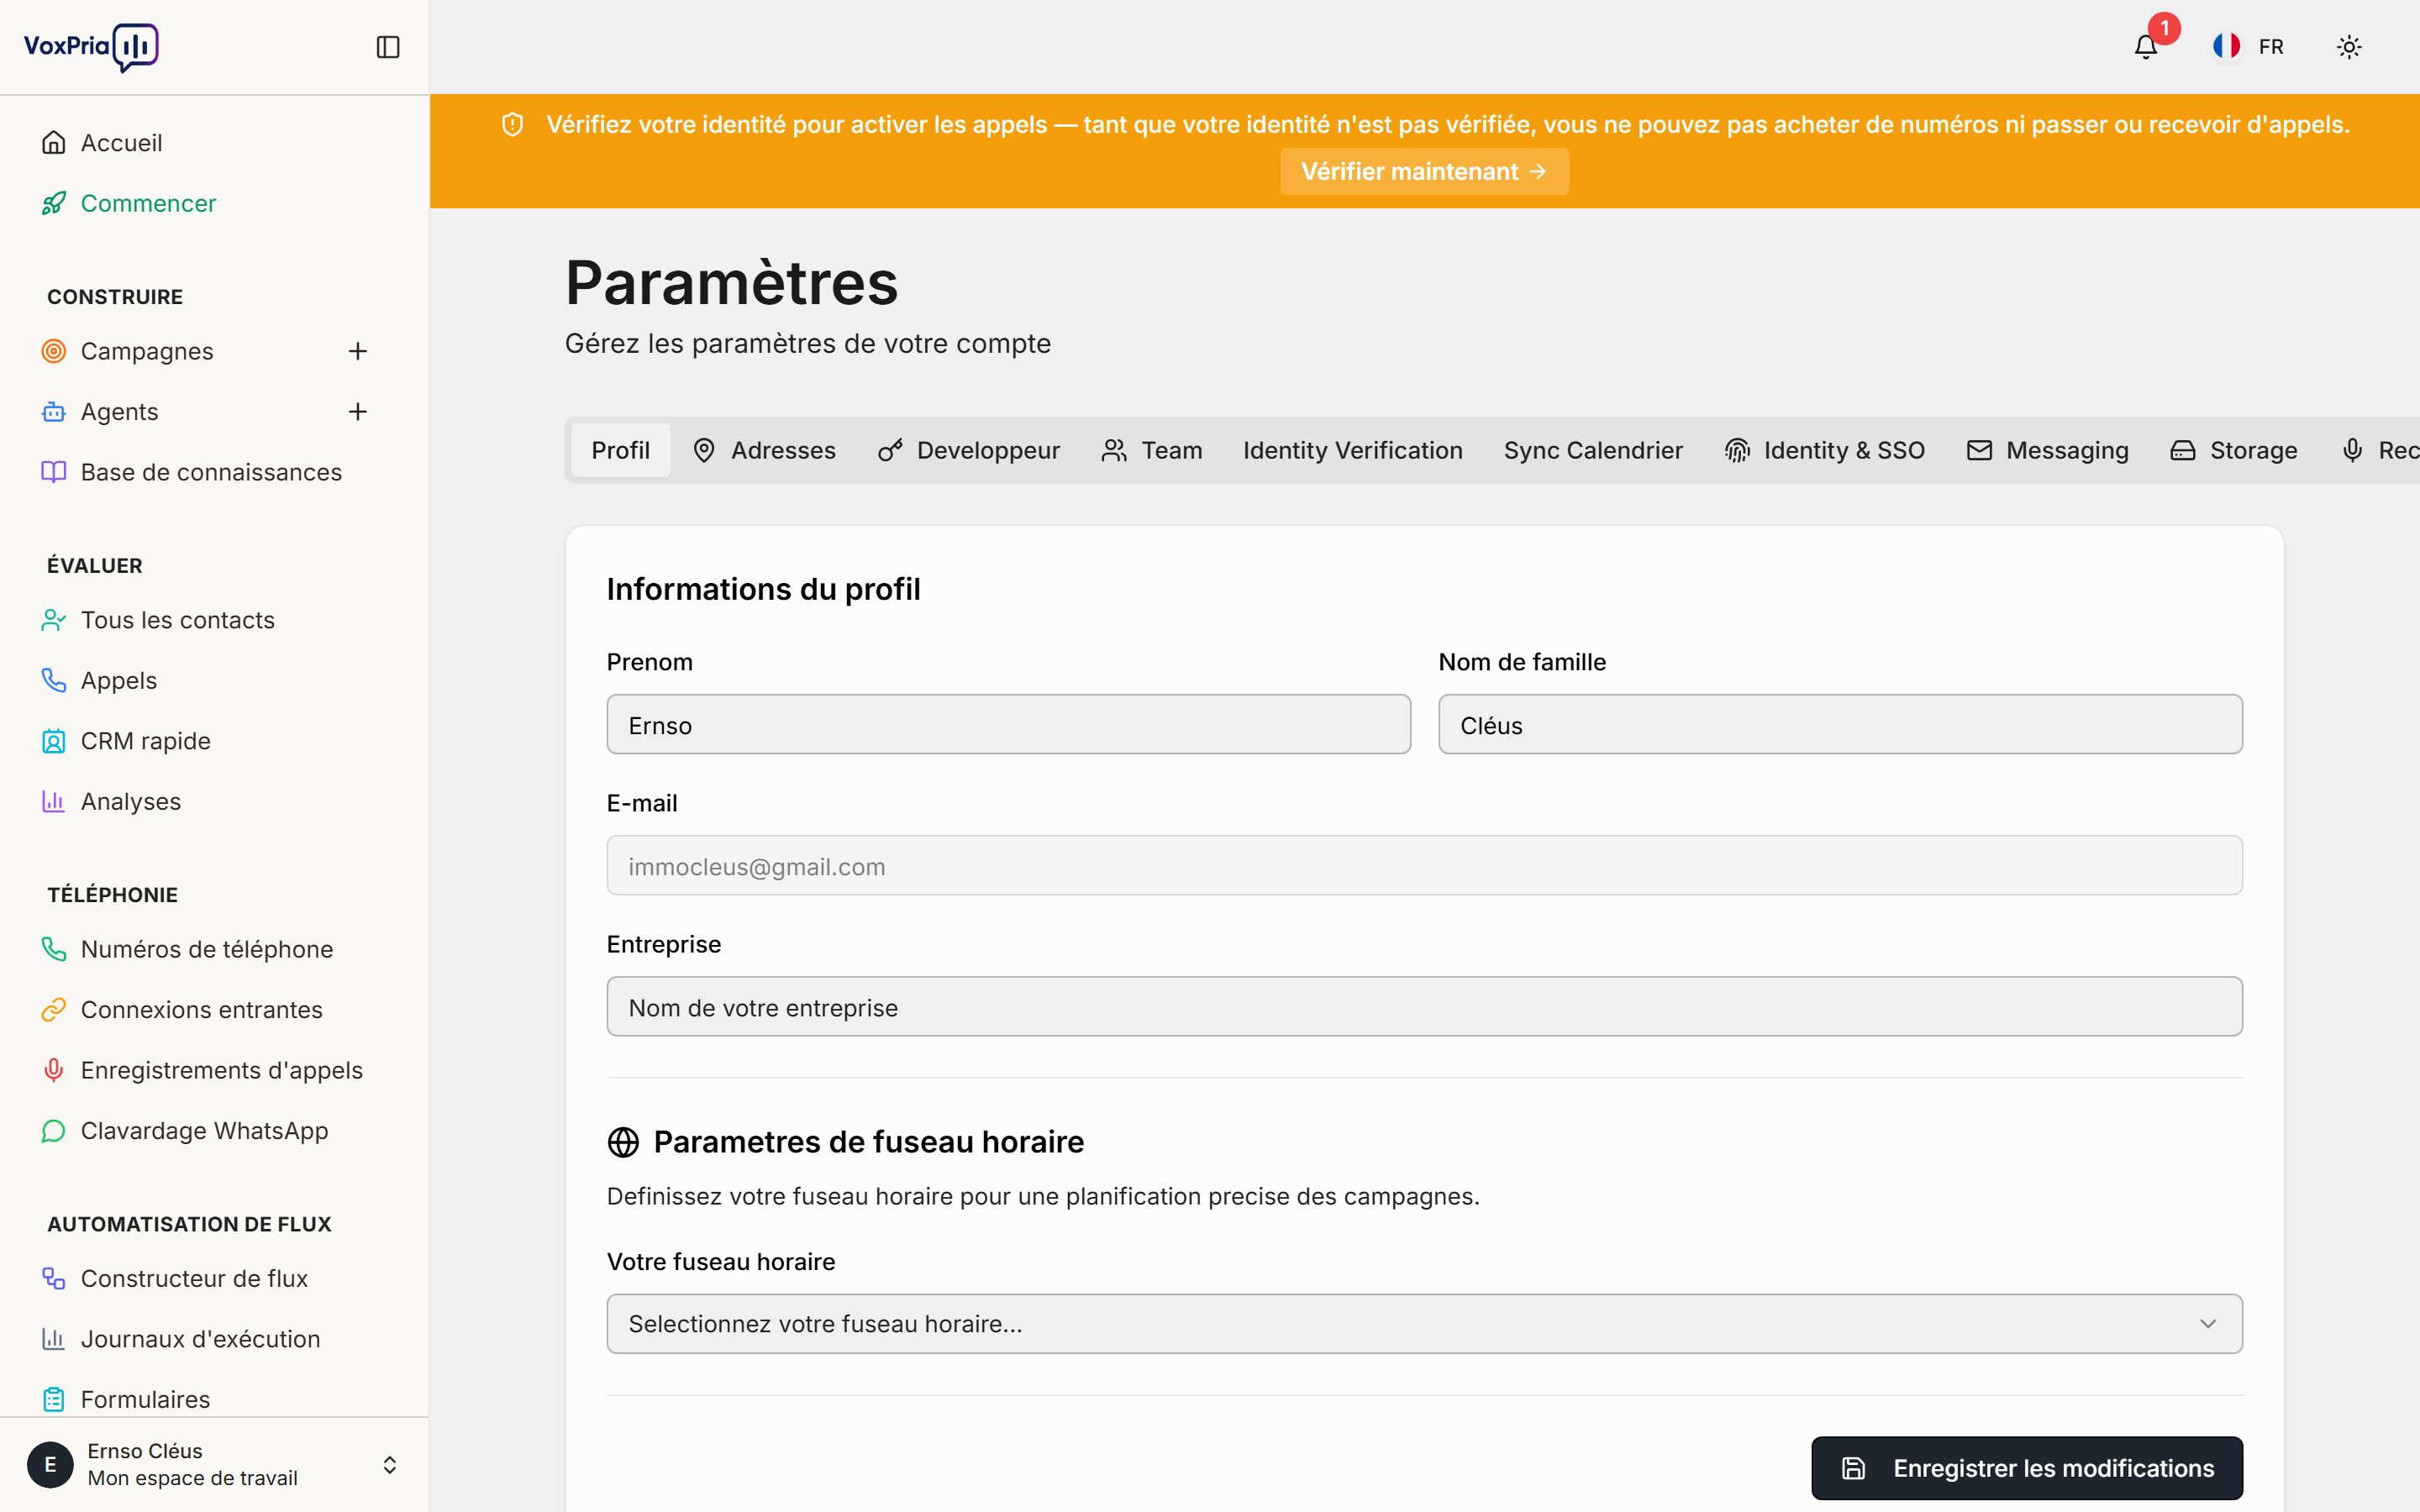The width and height of the screenshot is (2420, 1512).
Task: Click the Appels phone icon
Action: (x=54, y=681)
